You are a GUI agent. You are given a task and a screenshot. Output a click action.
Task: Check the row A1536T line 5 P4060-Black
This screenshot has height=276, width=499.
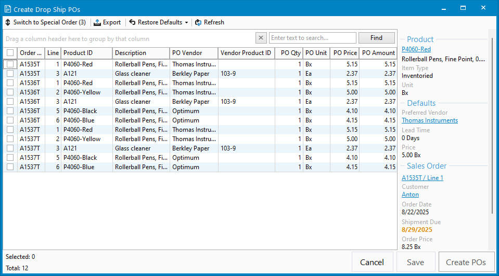click(10, 111)
